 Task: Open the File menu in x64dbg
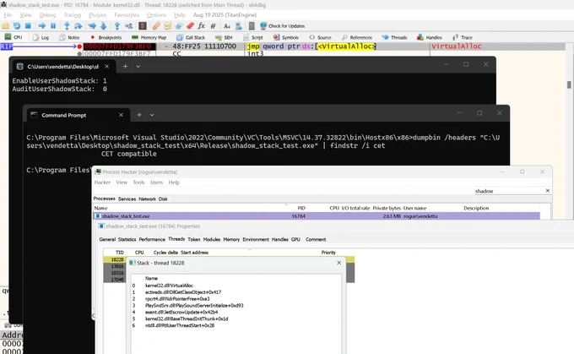(8, 15)
